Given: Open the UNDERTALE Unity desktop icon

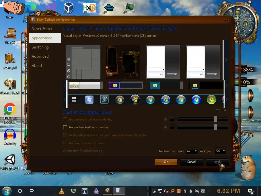Looking at the screenshot, I should coord(10,162).
